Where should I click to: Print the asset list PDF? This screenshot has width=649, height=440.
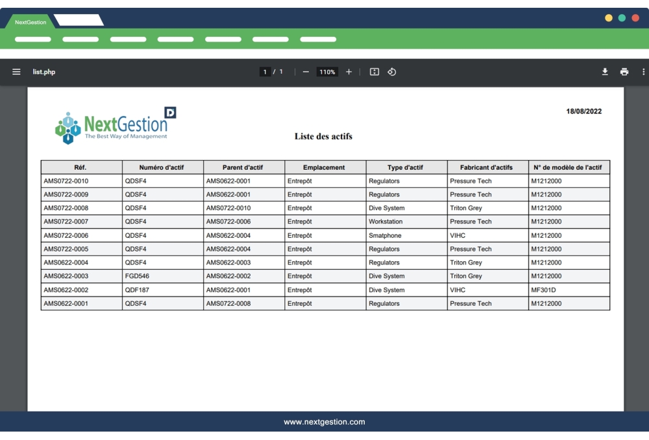click(x=625, y=71)
